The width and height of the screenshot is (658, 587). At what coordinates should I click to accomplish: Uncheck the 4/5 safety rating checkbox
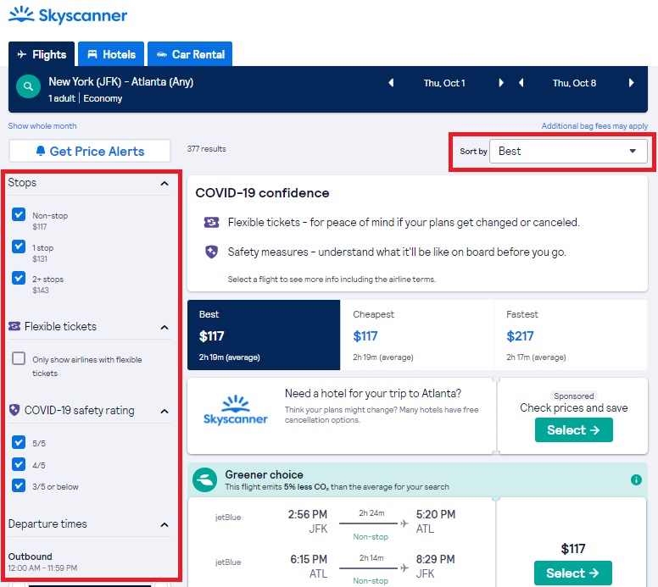(19, 464)
